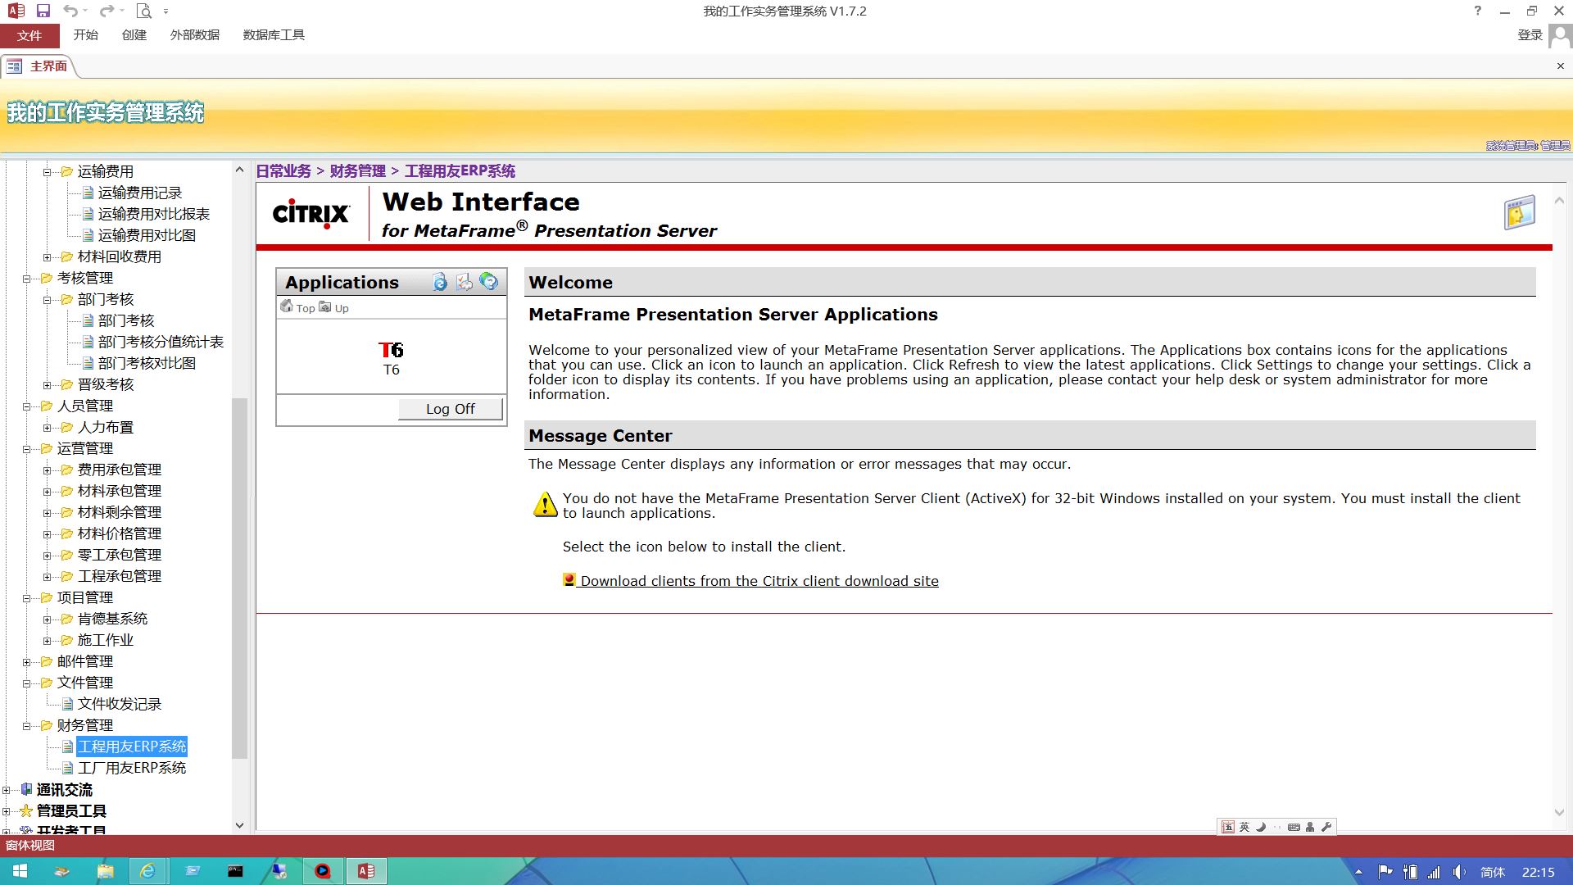Open the Settings icon in Applications box
The height and width of the screenshot is (885, 1573).
click(465, 283)
